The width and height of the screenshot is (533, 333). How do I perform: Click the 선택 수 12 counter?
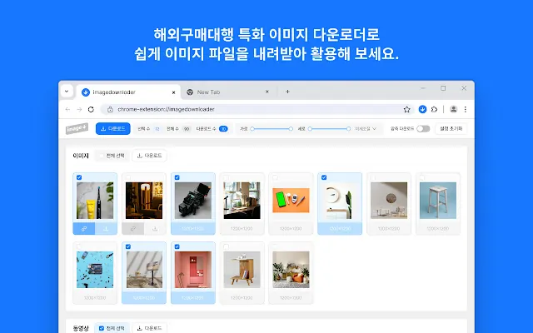149,129
